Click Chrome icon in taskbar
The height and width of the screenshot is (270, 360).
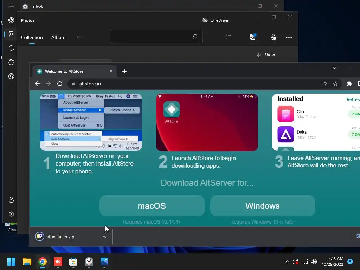pyautogui.click(x=43, y=262)
